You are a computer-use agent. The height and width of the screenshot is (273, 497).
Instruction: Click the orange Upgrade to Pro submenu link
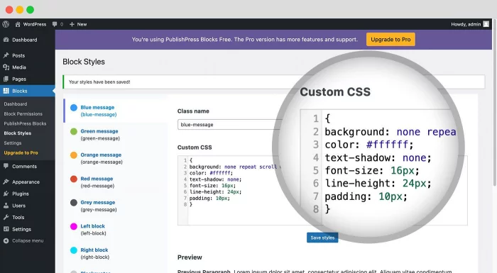tap(21, 152)
